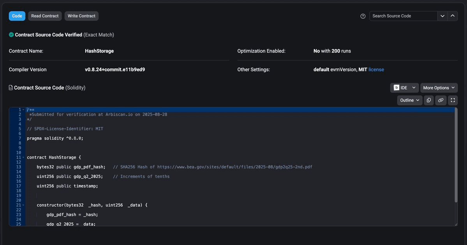Viewport: 467px width, 245px height.
Task: Click the constructor signature line
Action: coord(92,205)
